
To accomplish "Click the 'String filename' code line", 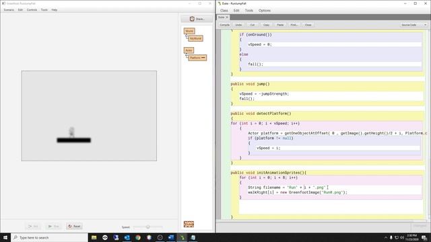I will coord(287,188).
